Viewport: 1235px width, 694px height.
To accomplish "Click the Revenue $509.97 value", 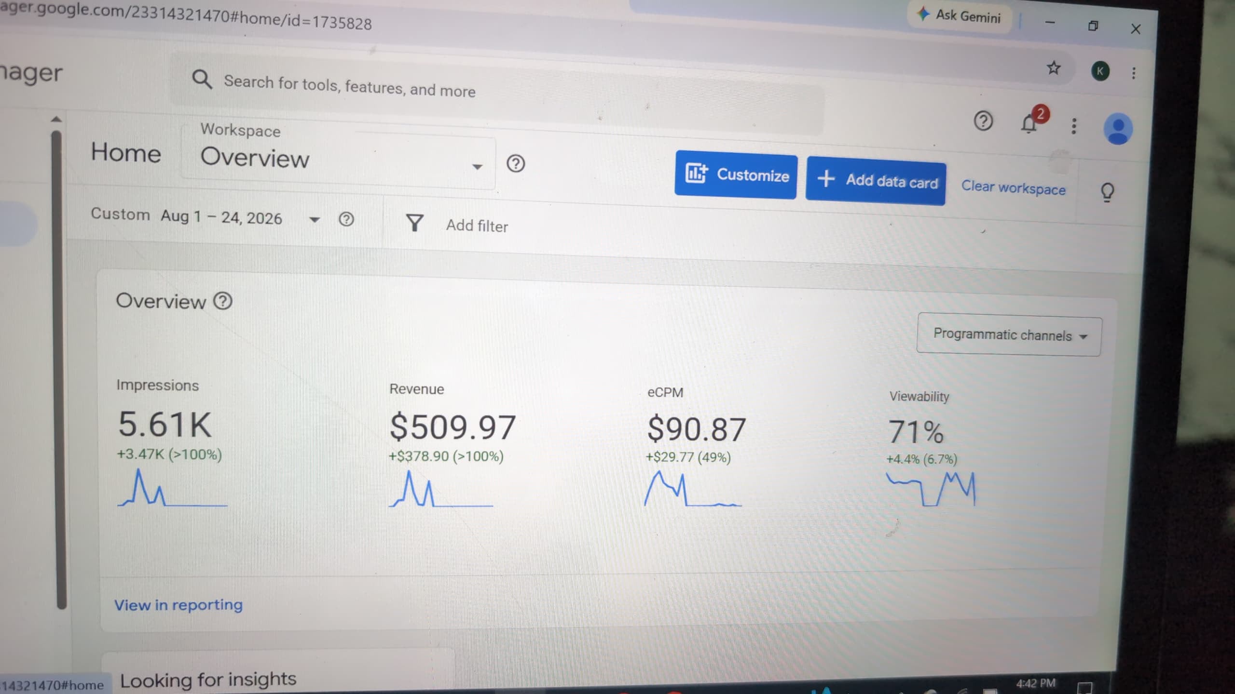I will (x=453, y=427).
